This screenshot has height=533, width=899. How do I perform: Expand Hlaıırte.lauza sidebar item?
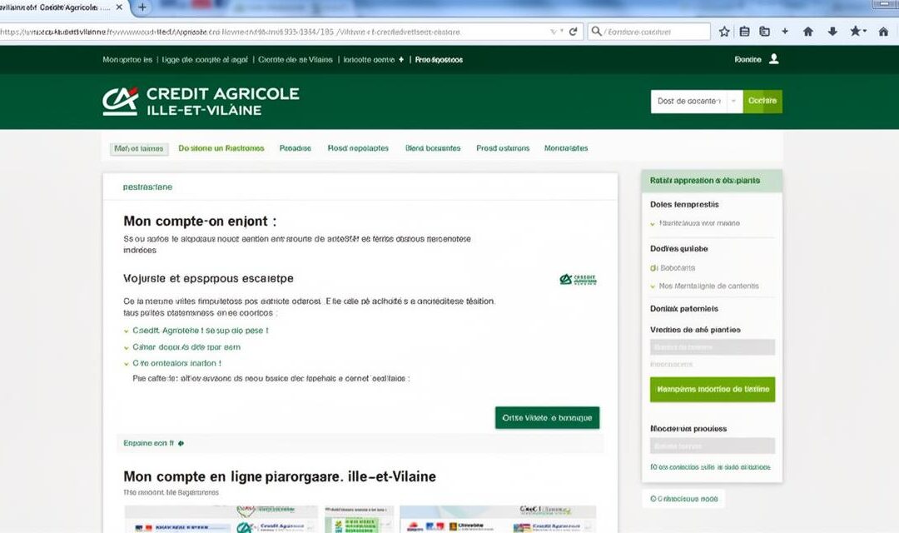(x=695, y=223)
